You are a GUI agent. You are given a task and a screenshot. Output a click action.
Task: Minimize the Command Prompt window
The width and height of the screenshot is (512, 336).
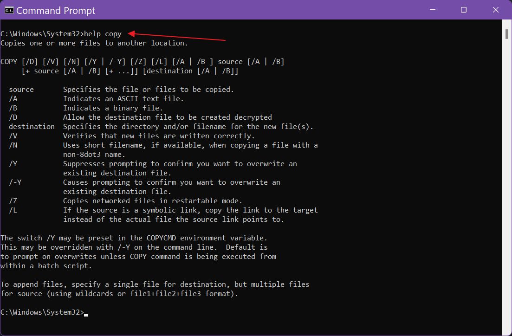point(432,10)
